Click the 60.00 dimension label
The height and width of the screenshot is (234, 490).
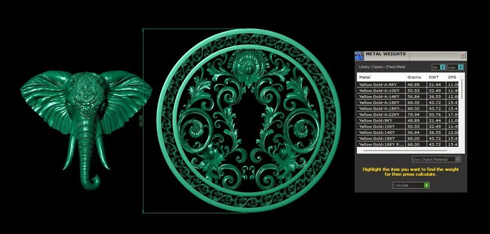pyautogui.click(x=141, y=120)
